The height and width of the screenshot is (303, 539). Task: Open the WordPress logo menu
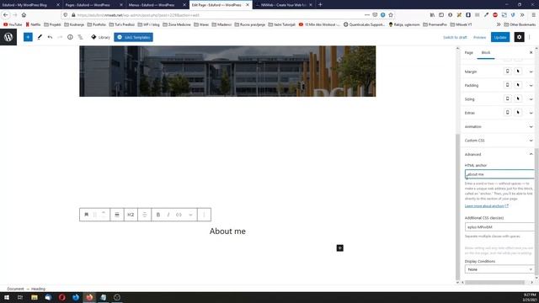(8, 37)
